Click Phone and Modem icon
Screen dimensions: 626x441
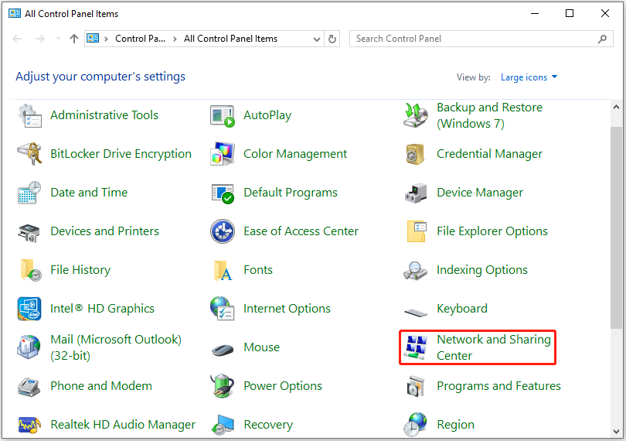tap(29, 387)
